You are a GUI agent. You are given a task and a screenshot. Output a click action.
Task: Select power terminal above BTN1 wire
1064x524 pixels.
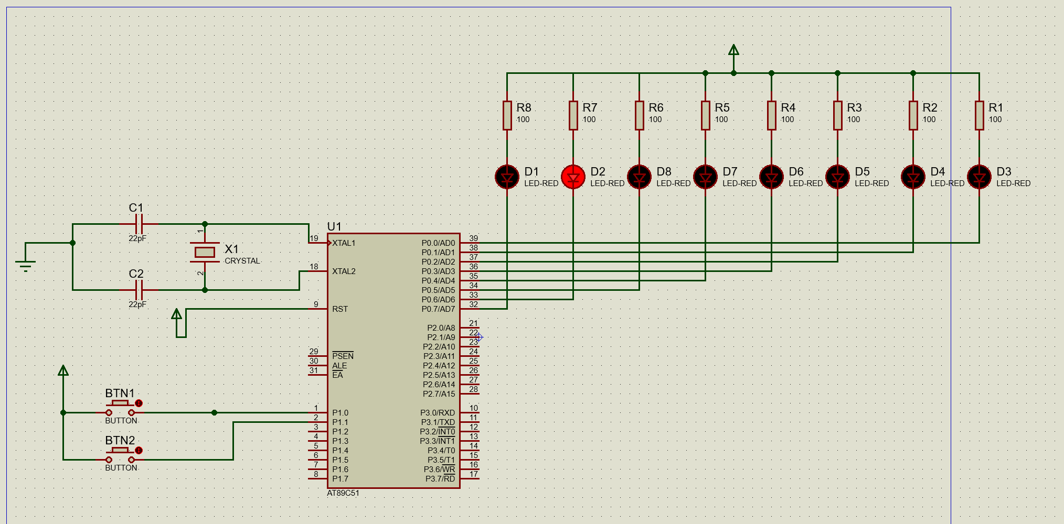pos(63,371)
